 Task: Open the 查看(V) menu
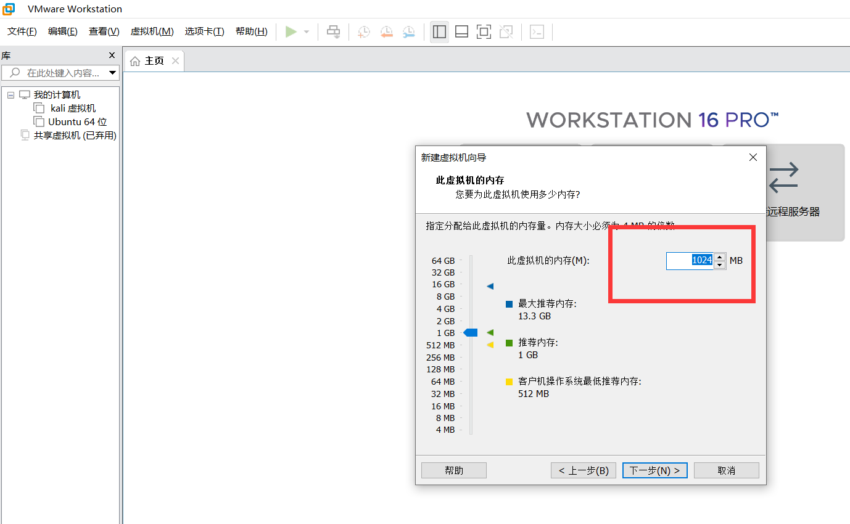point(104,31)
